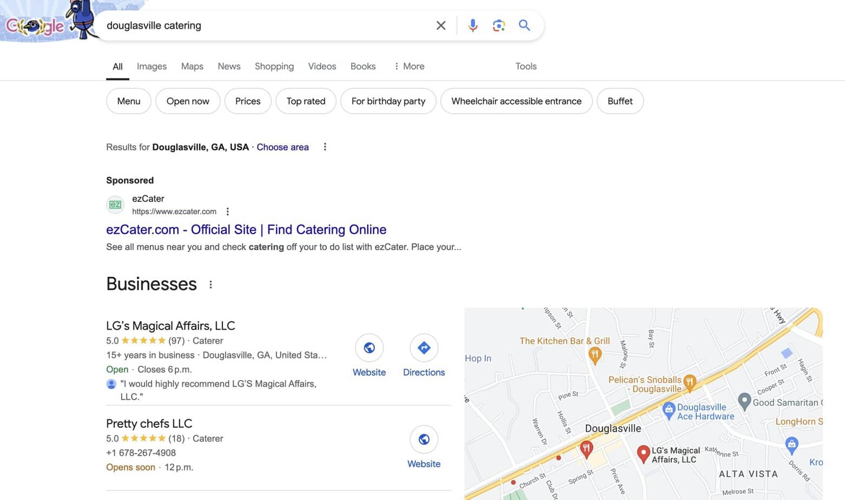The width and height of the screenshot is (845, 500).
Task: Open the News tab
Action: 229,67
